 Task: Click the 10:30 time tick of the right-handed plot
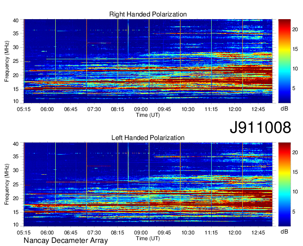(x=188, y=109)
